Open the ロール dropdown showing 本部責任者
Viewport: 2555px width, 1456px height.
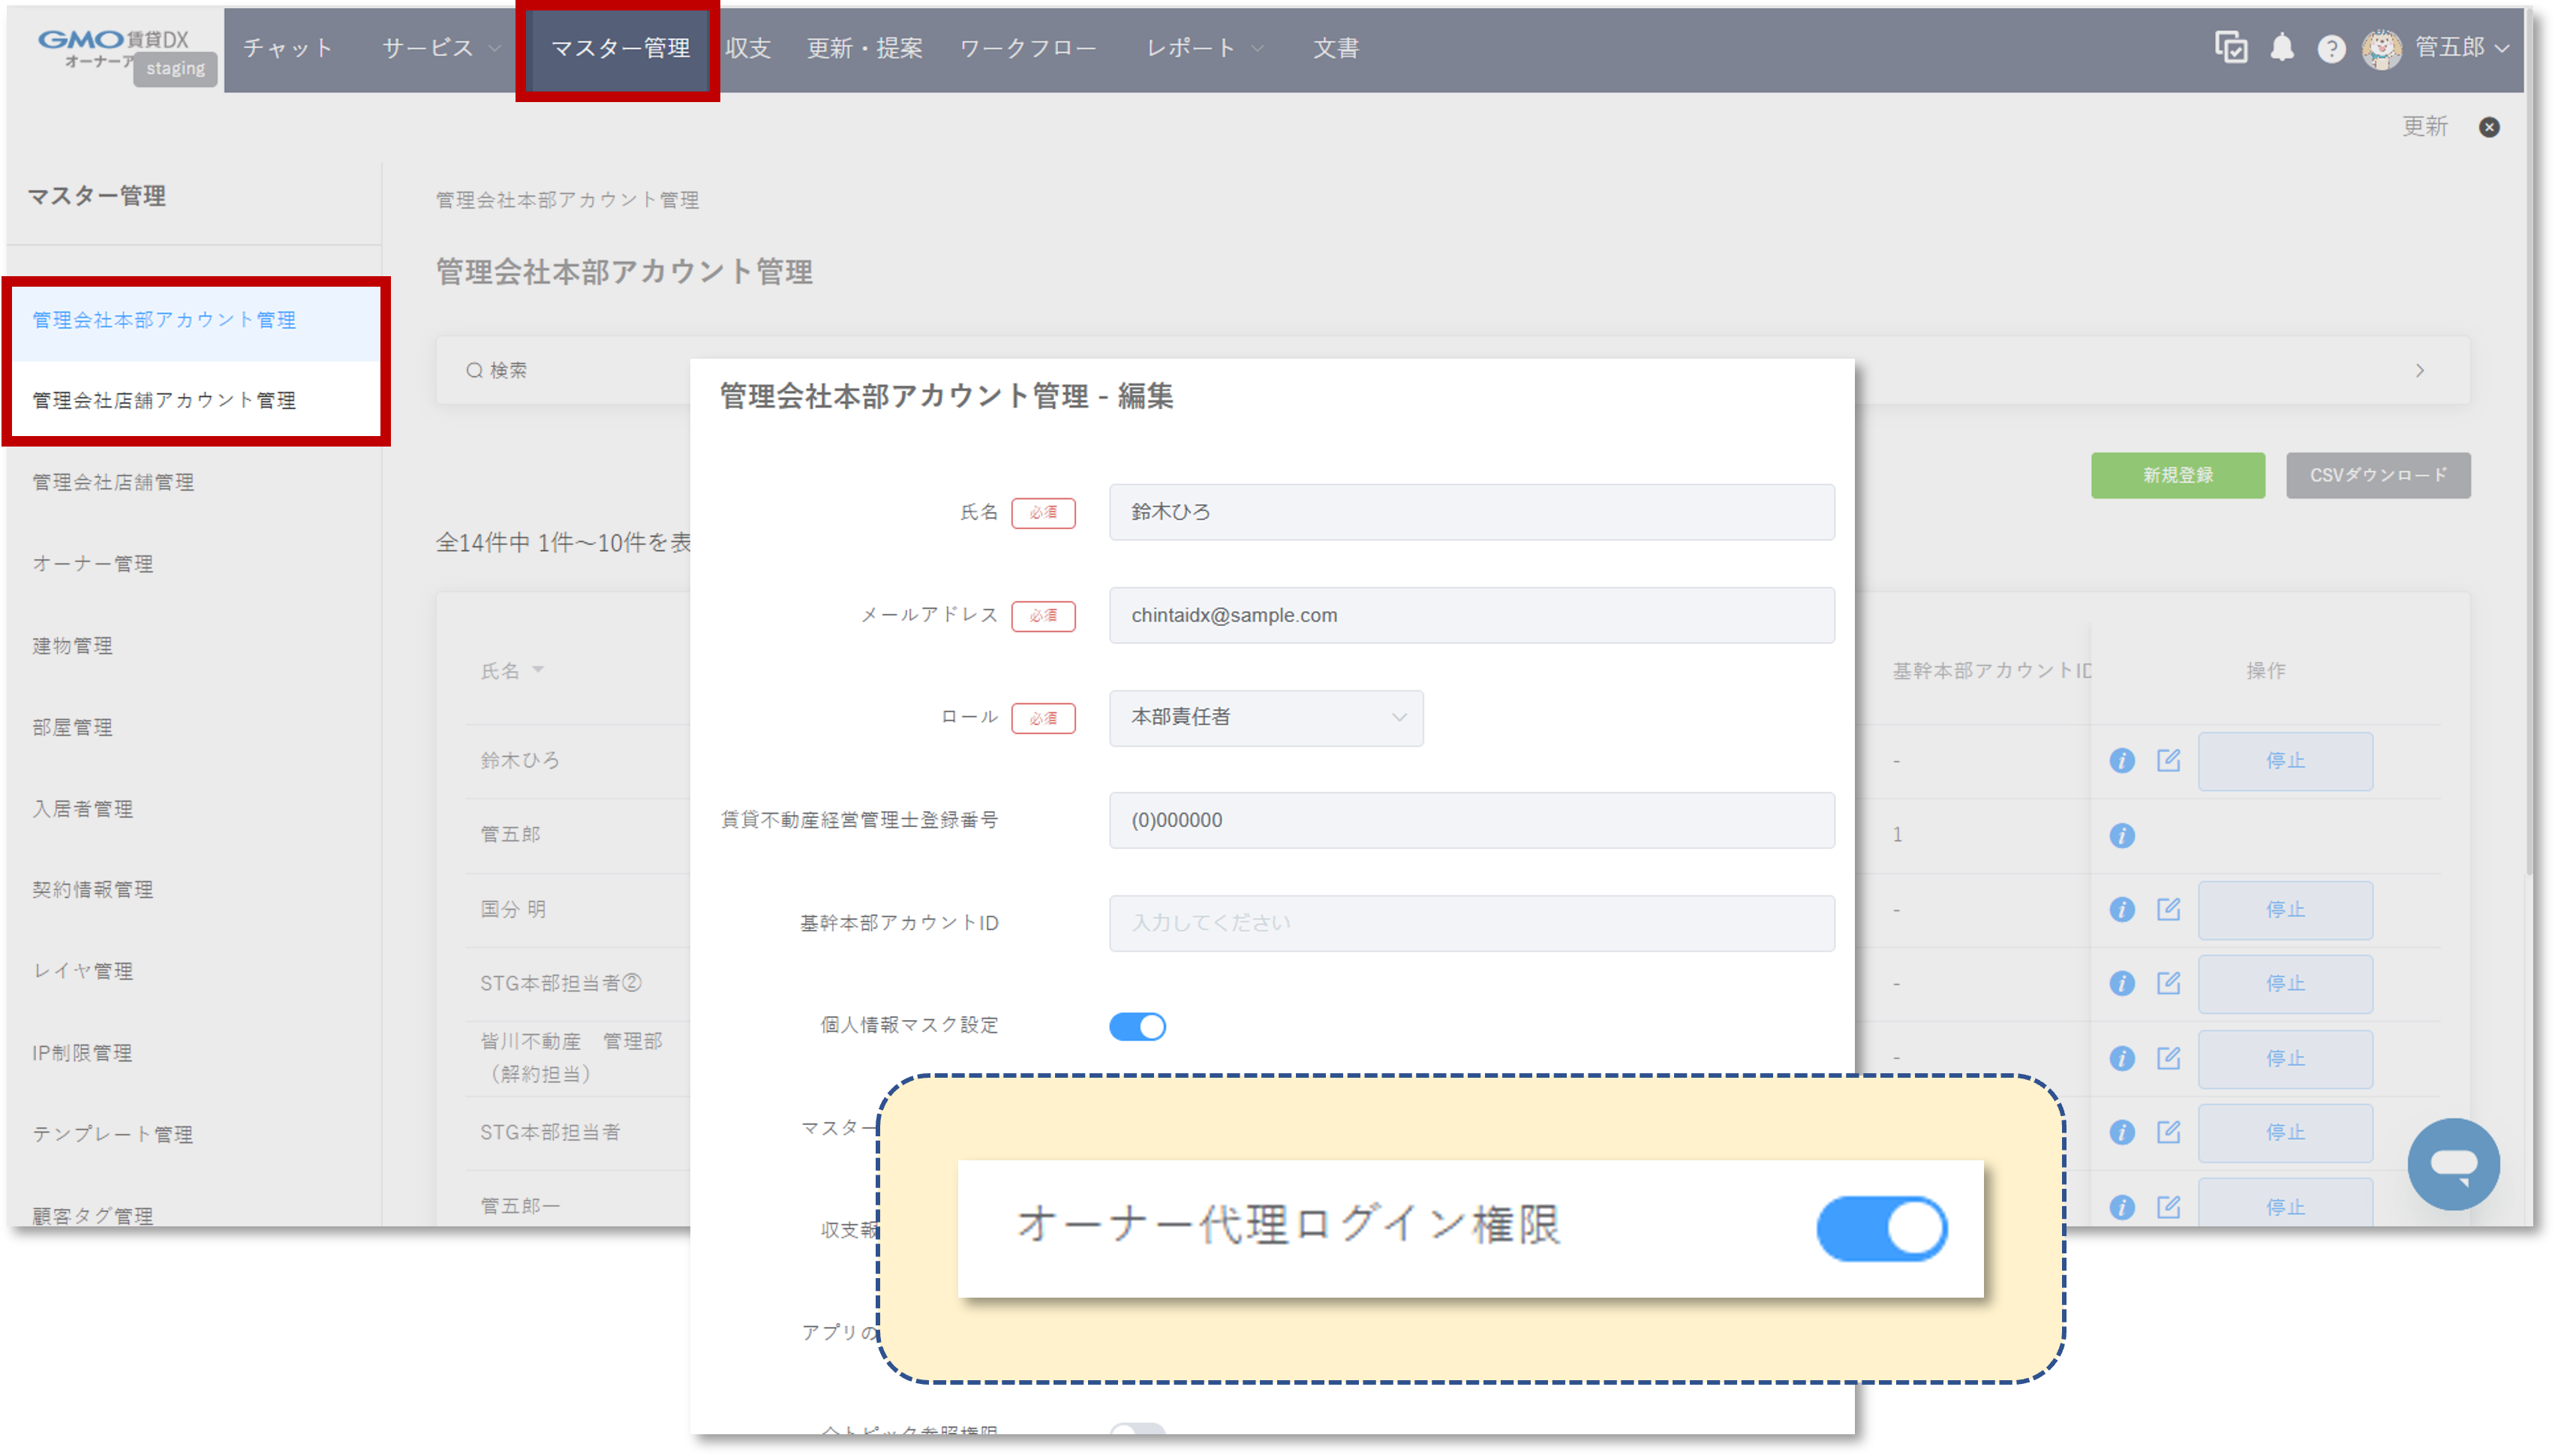(x=1266, y=718)
